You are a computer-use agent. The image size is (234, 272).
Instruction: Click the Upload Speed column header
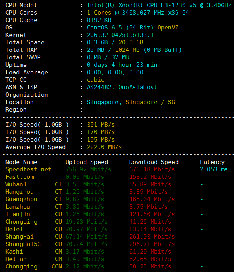(x=87, y=162)
